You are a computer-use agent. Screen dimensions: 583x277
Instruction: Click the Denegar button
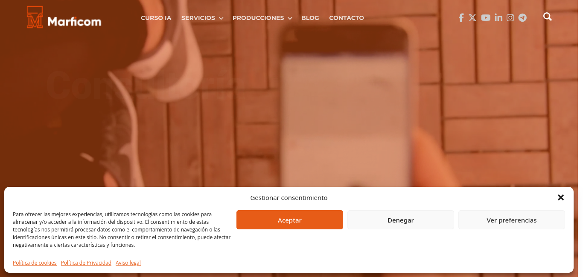(x=401, y=220)
